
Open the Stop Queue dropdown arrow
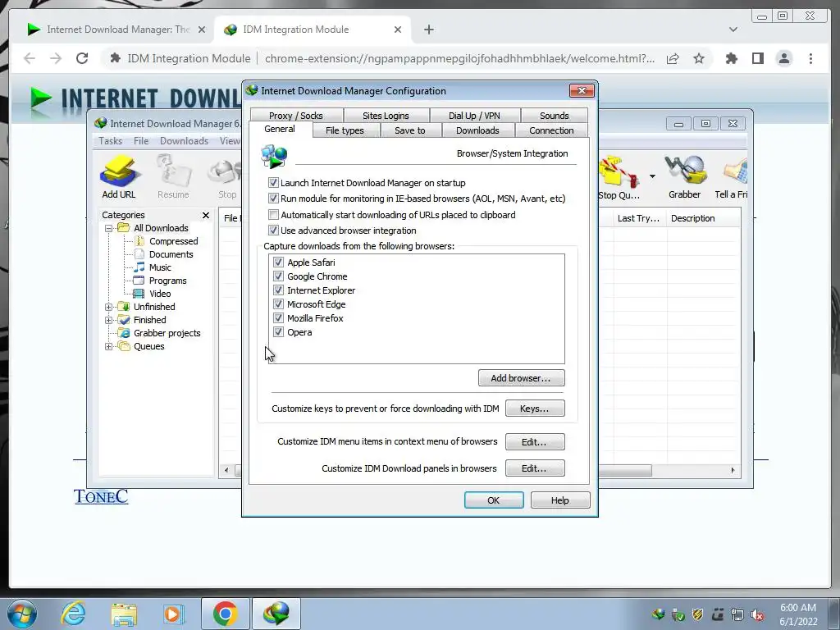tap(652, 176)
